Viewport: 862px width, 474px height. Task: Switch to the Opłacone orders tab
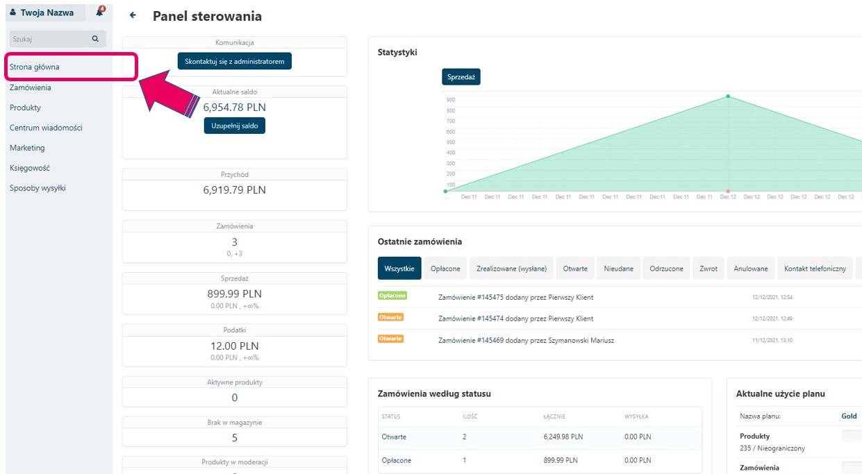point(445,269)
